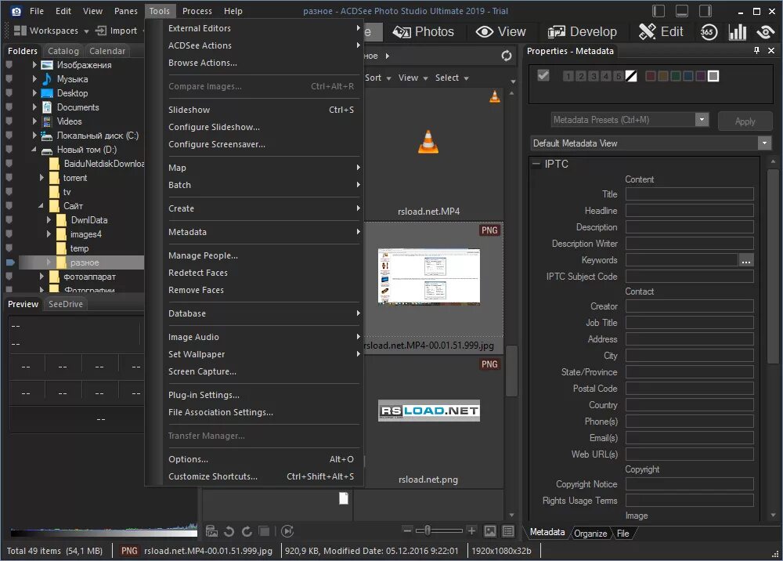The image size is (783, 561).
Task: Switch to the Organize tab
Action: pos(590,534)
